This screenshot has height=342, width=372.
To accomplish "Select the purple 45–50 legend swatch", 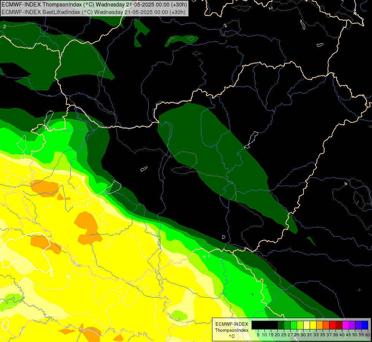I will click(x=352, y=325).
